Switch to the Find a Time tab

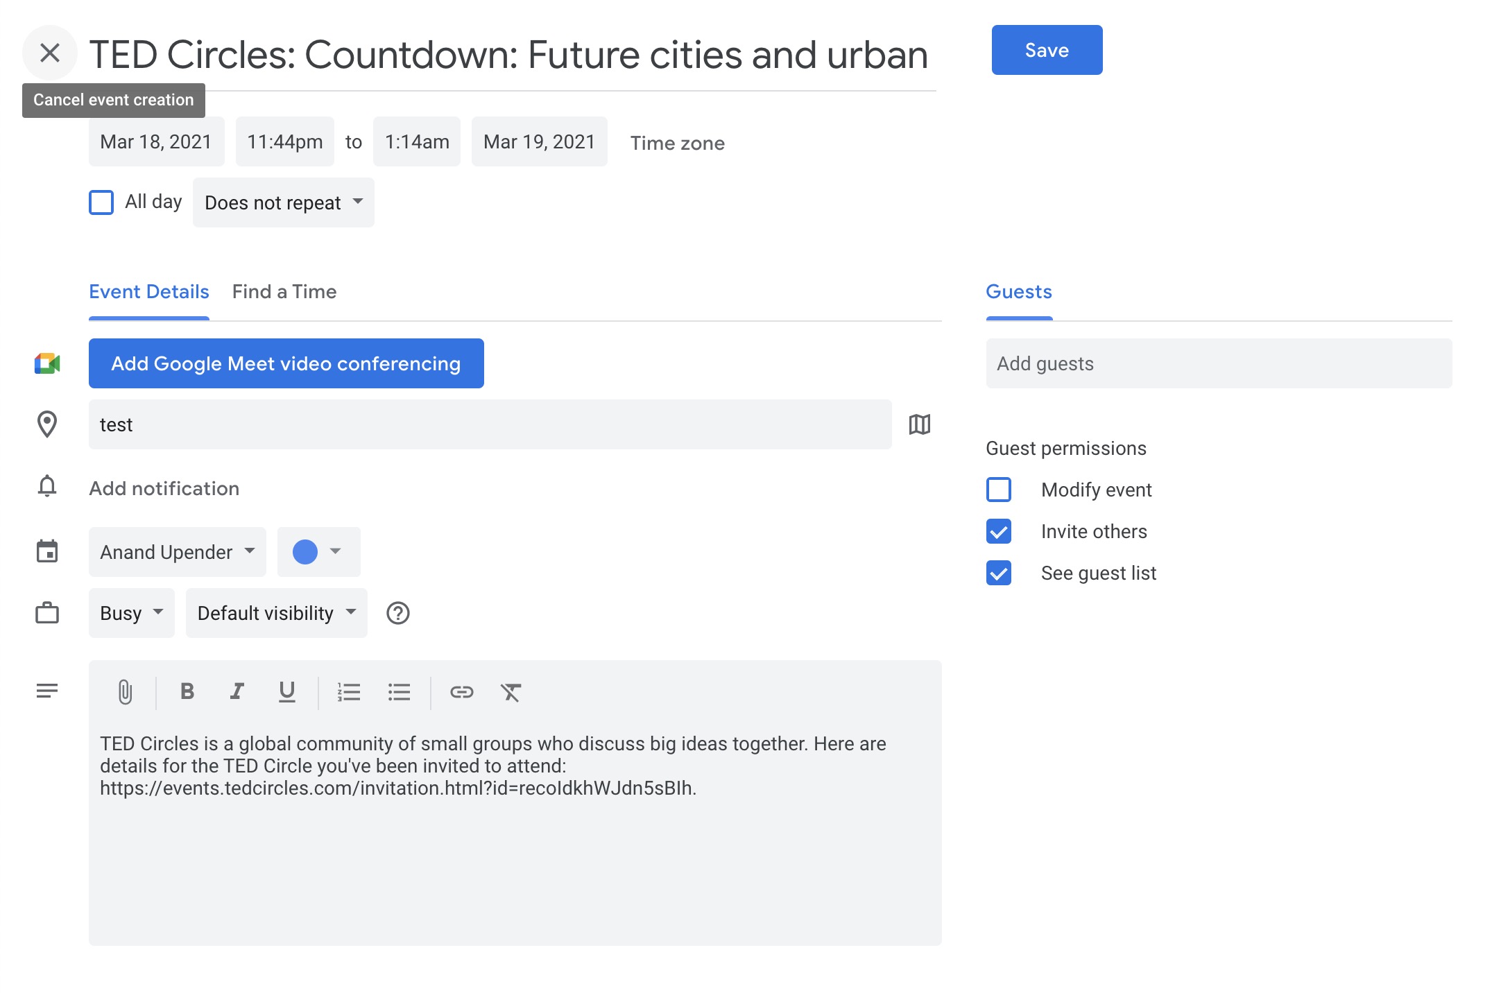click(x=284, y=292)
